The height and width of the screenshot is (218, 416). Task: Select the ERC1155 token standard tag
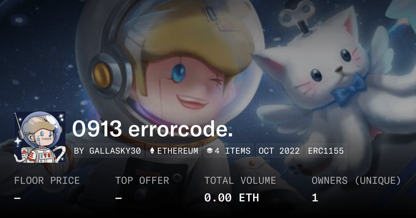[326, 151]
